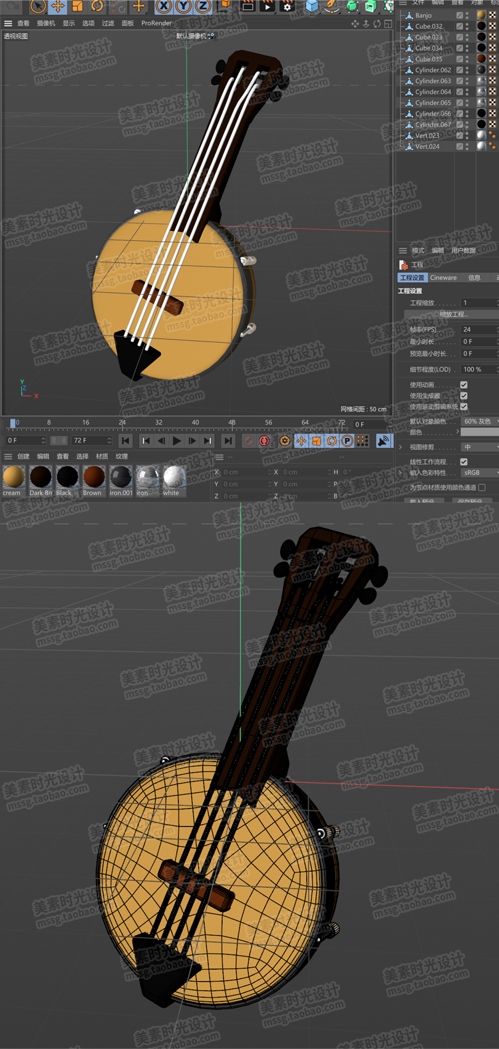
Task: Select the Move tool in top toolbar
Action: coord(58,7)
